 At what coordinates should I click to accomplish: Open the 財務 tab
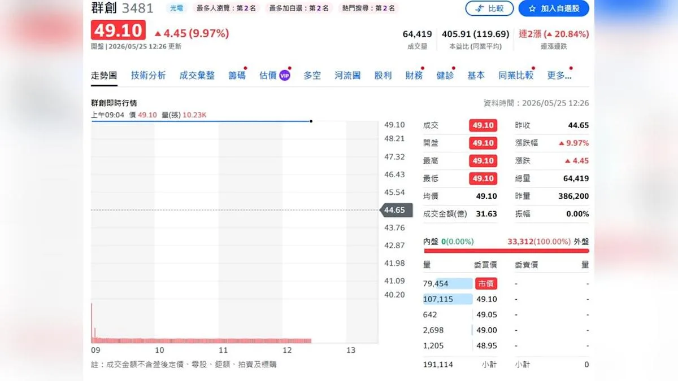click(414, 75)
